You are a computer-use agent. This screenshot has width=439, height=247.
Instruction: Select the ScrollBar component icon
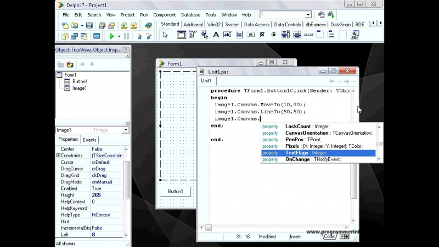click(x=308, y=35)
